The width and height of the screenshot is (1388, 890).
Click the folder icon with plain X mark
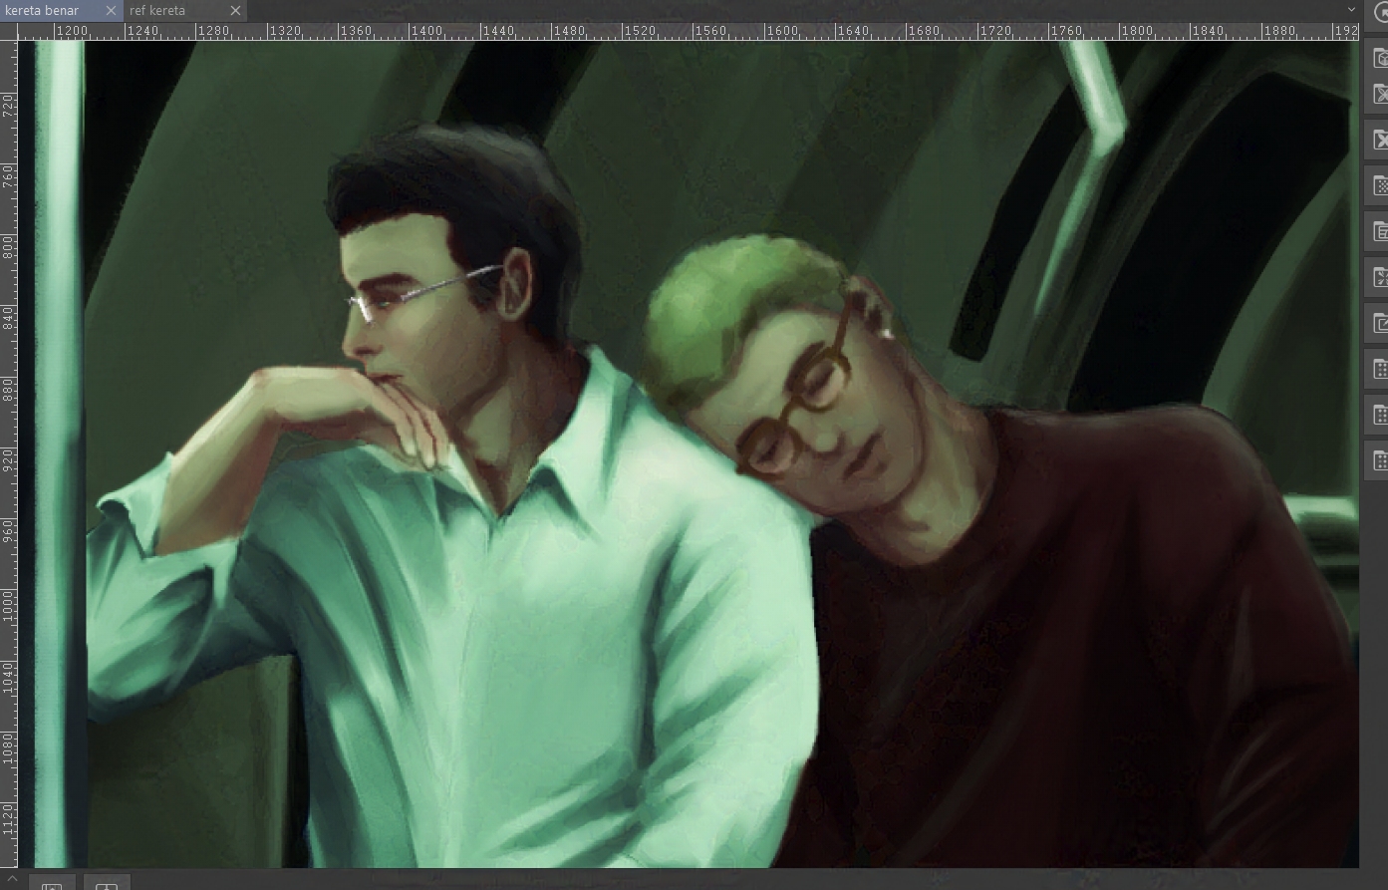tap(1380, 141)
